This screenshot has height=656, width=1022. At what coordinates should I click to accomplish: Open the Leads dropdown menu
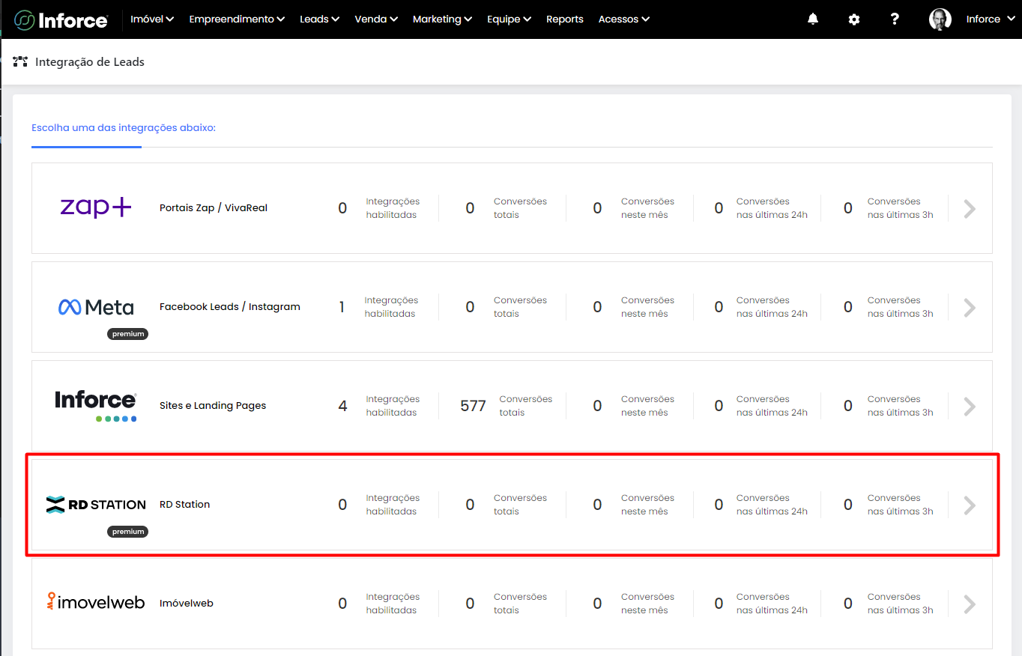(x=319, y=19)
